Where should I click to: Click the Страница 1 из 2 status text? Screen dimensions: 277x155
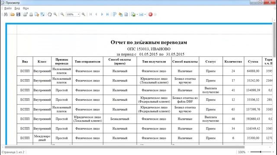[x=13, y=152]
